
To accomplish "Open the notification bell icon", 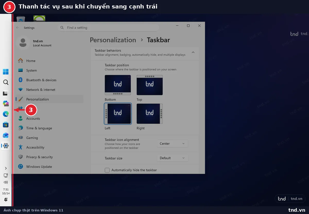I will (6, 200).
